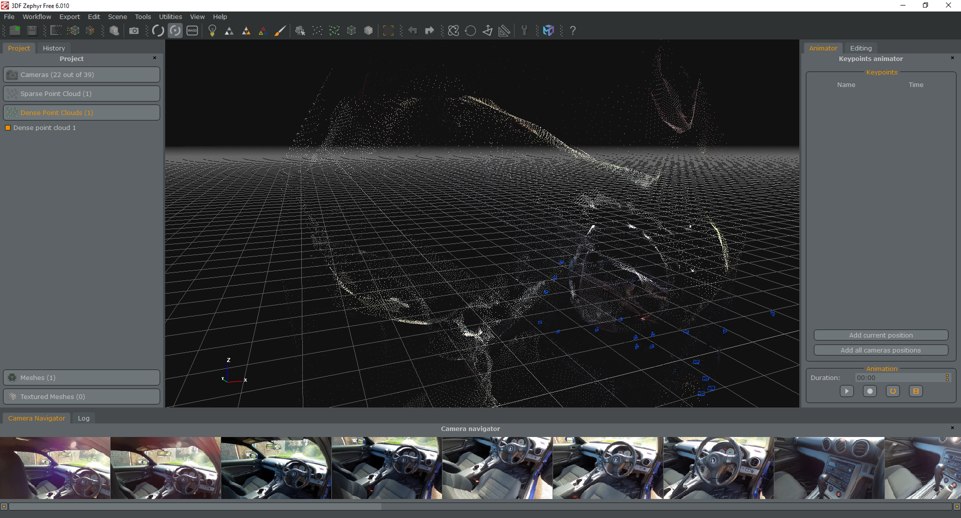Screen dimensions: 961x518
Task: Click the question mark help icon
Action: click(573, 31)
